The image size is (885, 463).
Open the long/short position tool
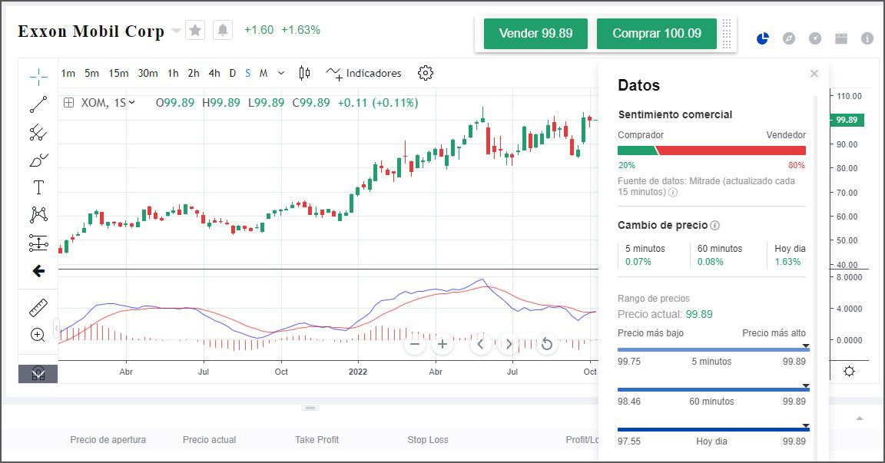tap(37, 243)
